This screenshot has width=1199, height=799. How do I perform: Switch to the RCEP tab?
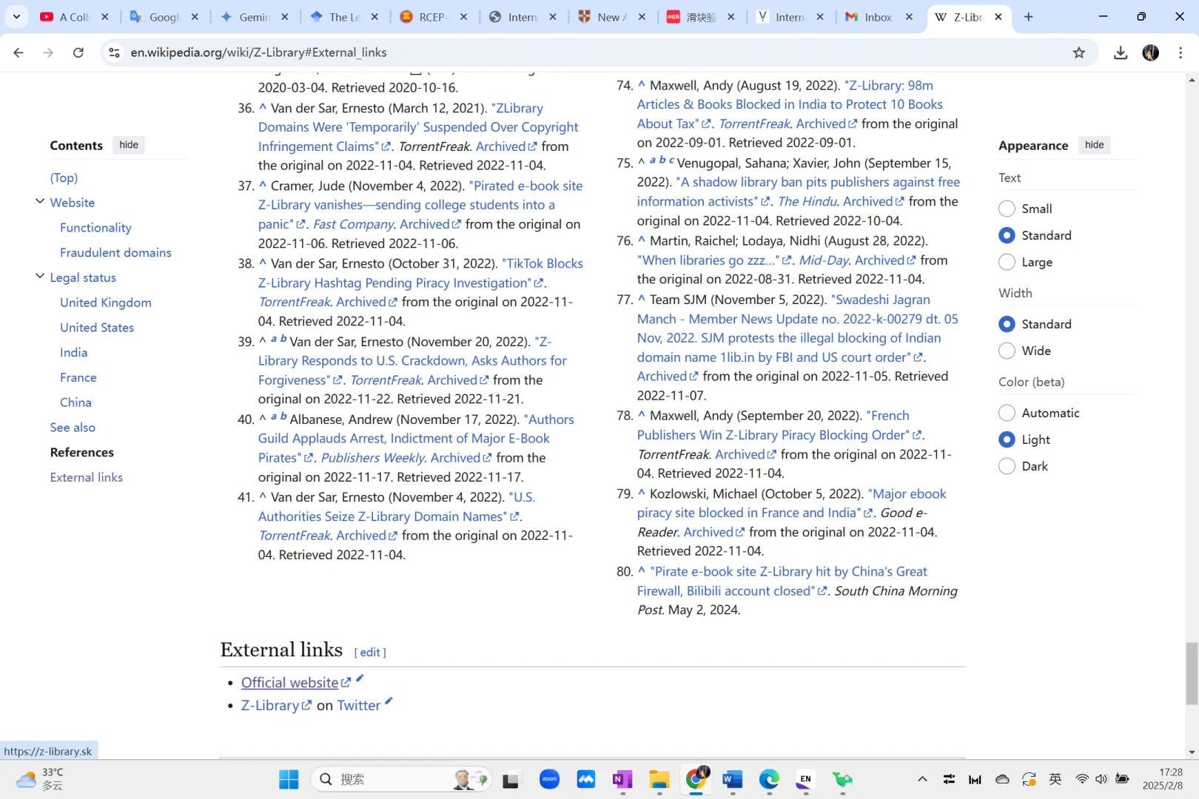coord(433,16)
